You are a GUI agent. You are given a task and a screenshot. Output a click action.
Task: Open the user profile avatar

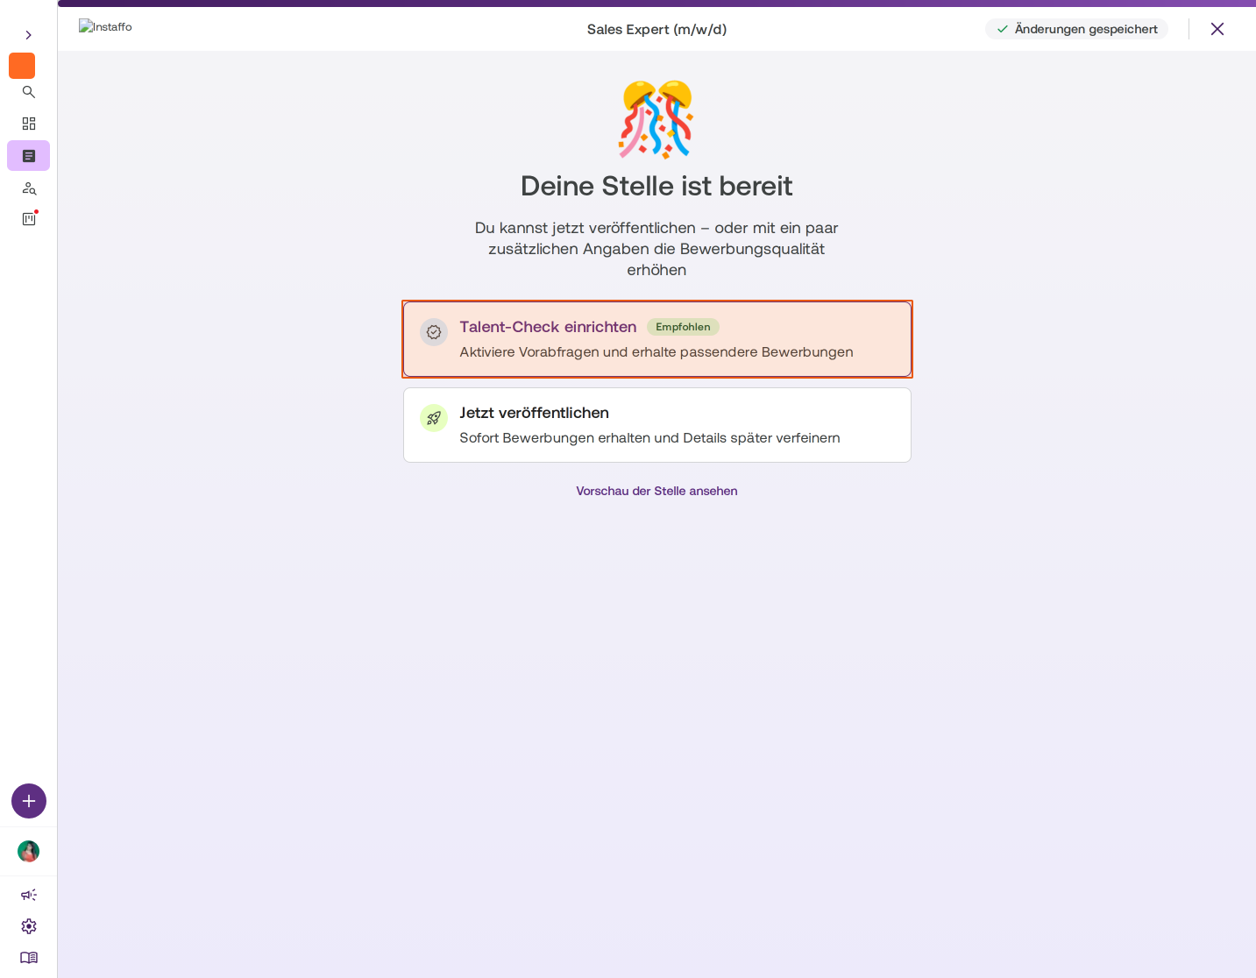pyautogui.click(x=29, y=852)
